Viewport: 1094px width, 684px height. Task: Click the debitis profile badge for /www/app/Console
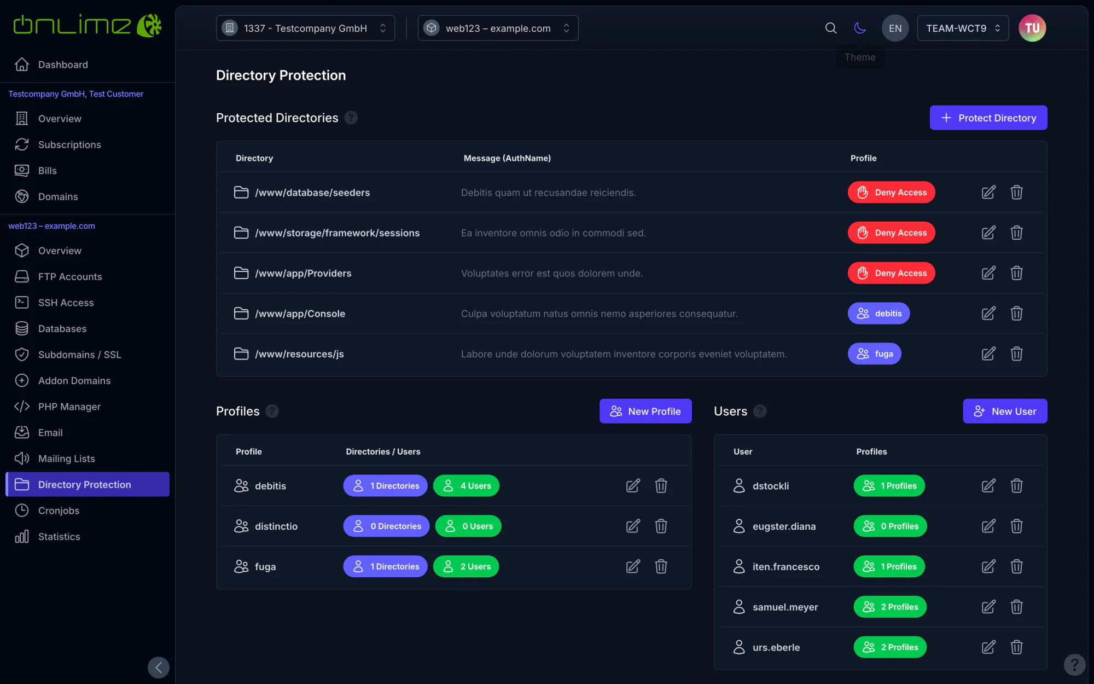click(879, 314)
